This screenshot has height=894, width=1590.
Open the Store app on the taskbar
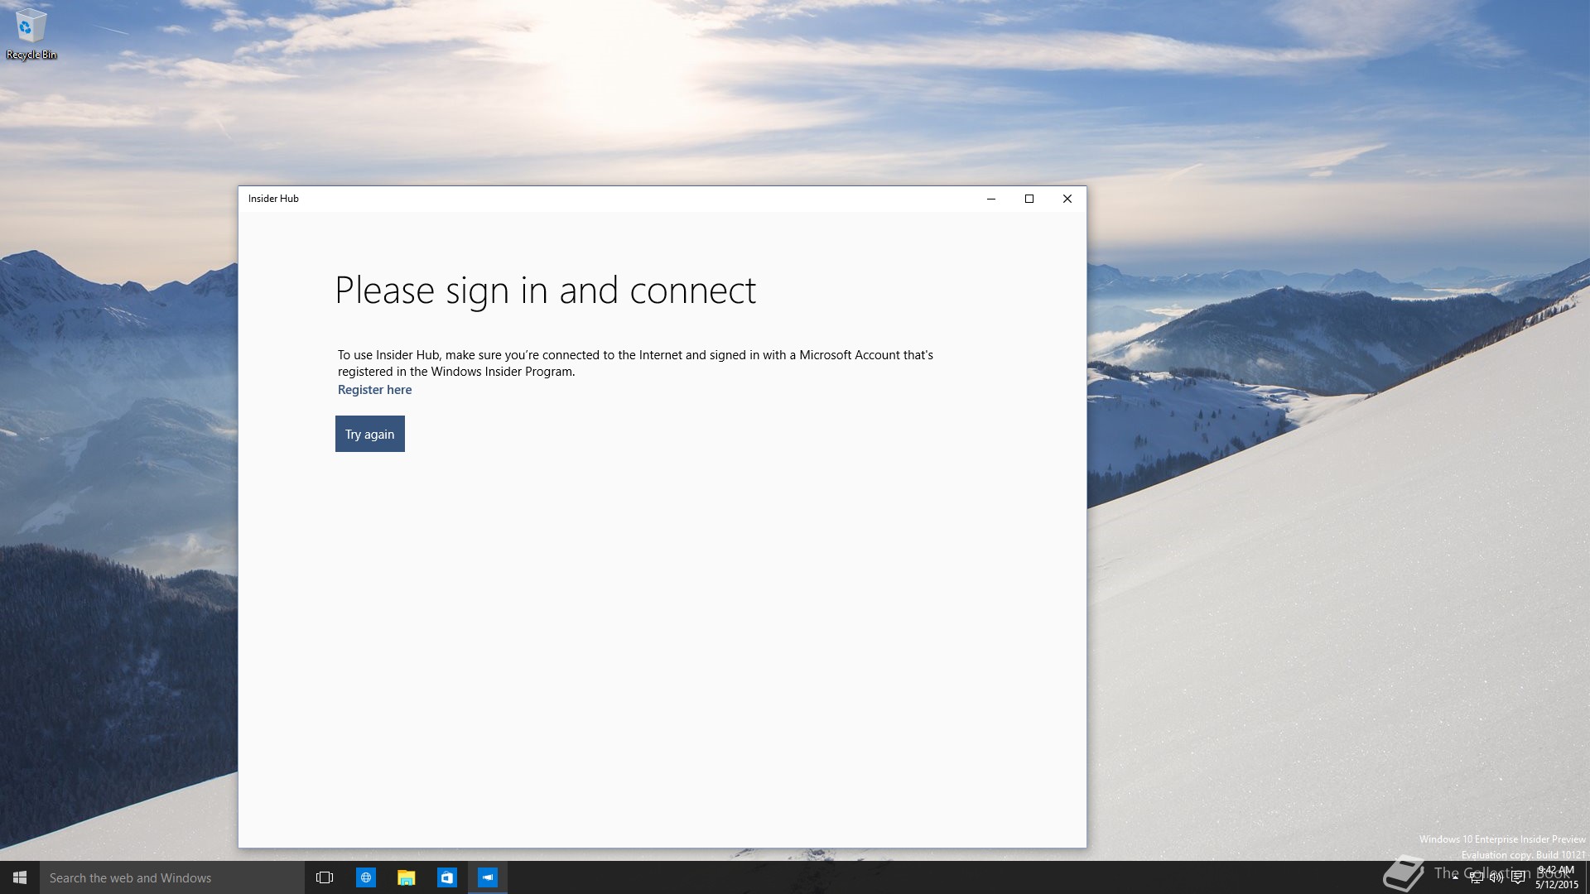tap(446, 877)
